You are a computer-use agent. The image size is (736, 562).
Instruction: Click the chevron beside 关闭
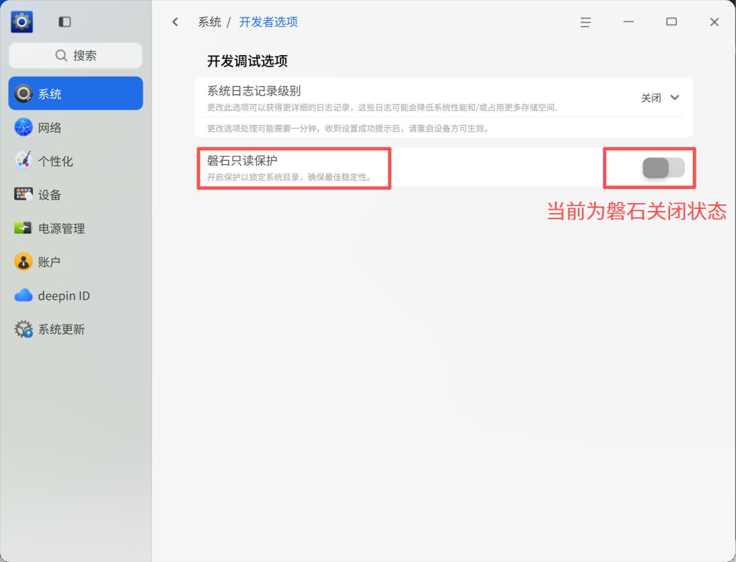coord(675,97)
